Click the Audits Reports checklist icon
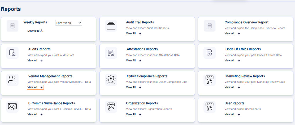The height and width of the screenshot is (125, 295). [x=12, y=53]
